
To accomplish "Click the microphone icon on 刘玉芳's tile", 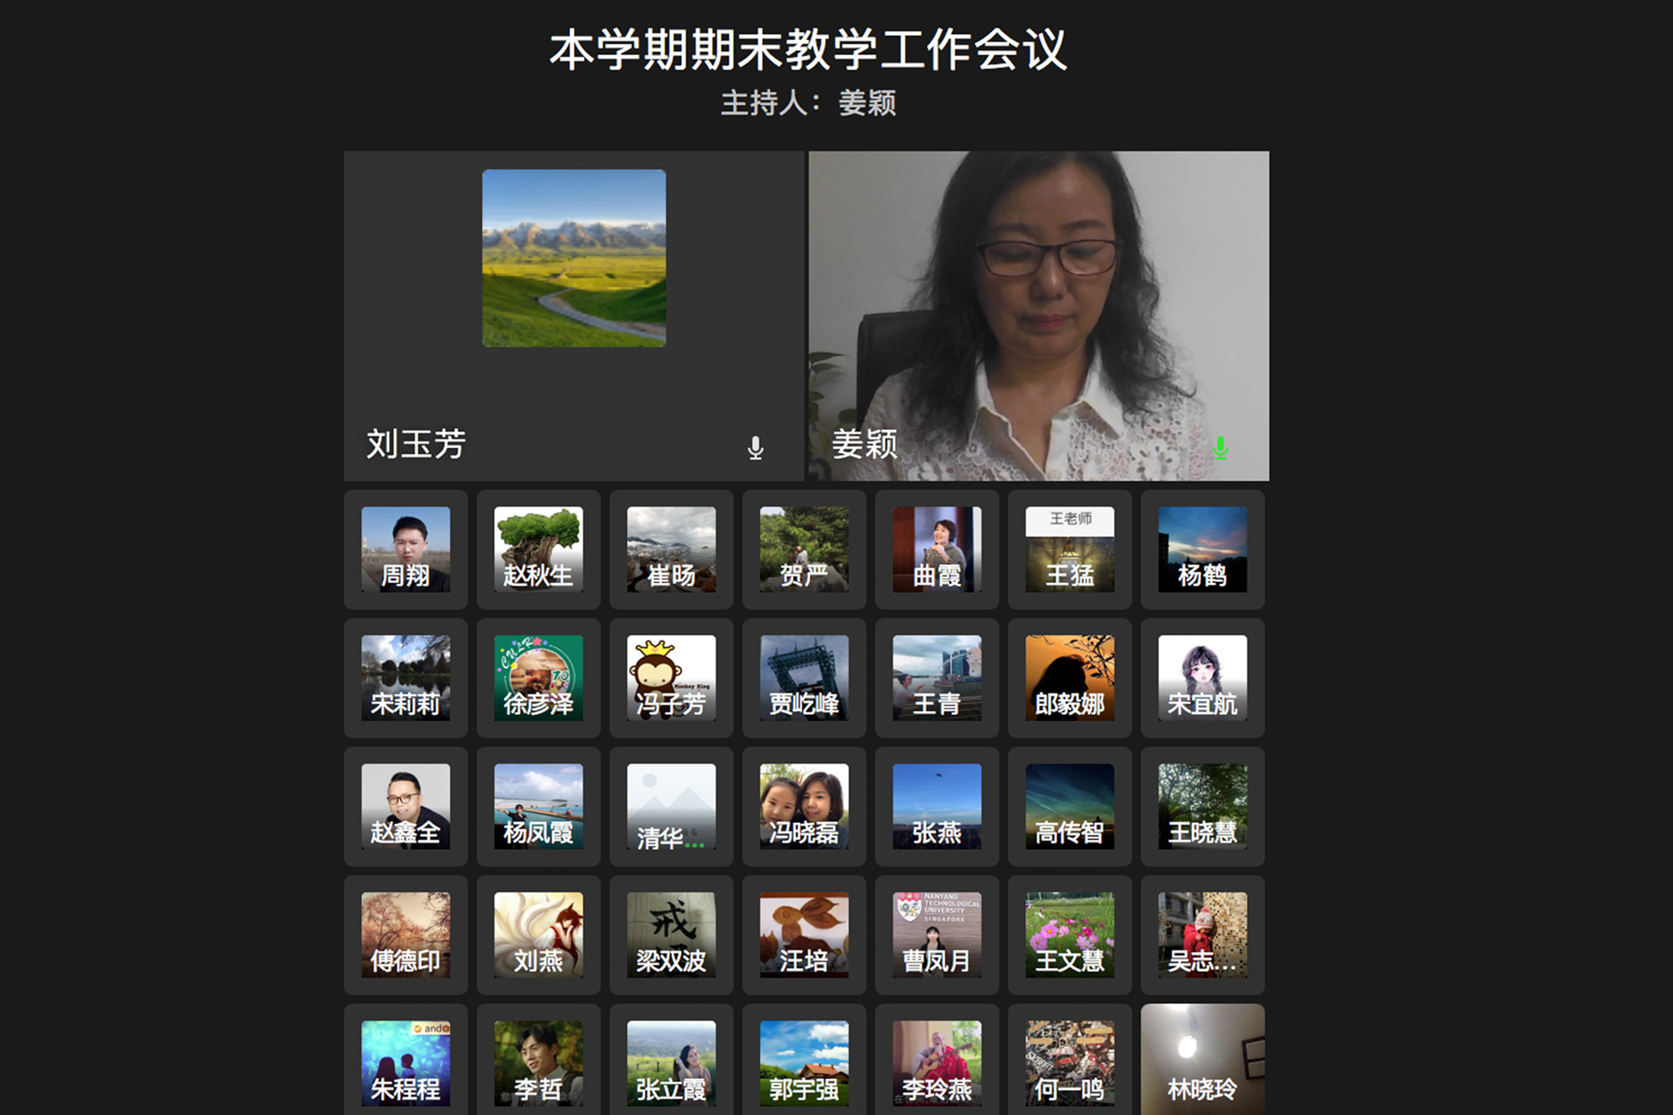I will point(755,448).
